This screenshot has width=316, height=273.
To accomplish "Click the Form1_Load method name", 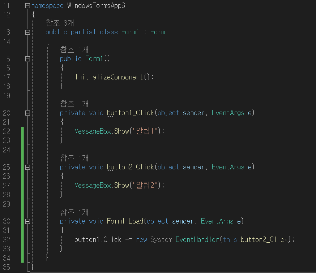I will coord(125,221).
